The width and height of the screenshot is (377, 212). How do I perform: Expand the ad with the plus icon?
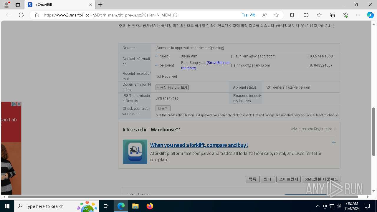[334, 143]
